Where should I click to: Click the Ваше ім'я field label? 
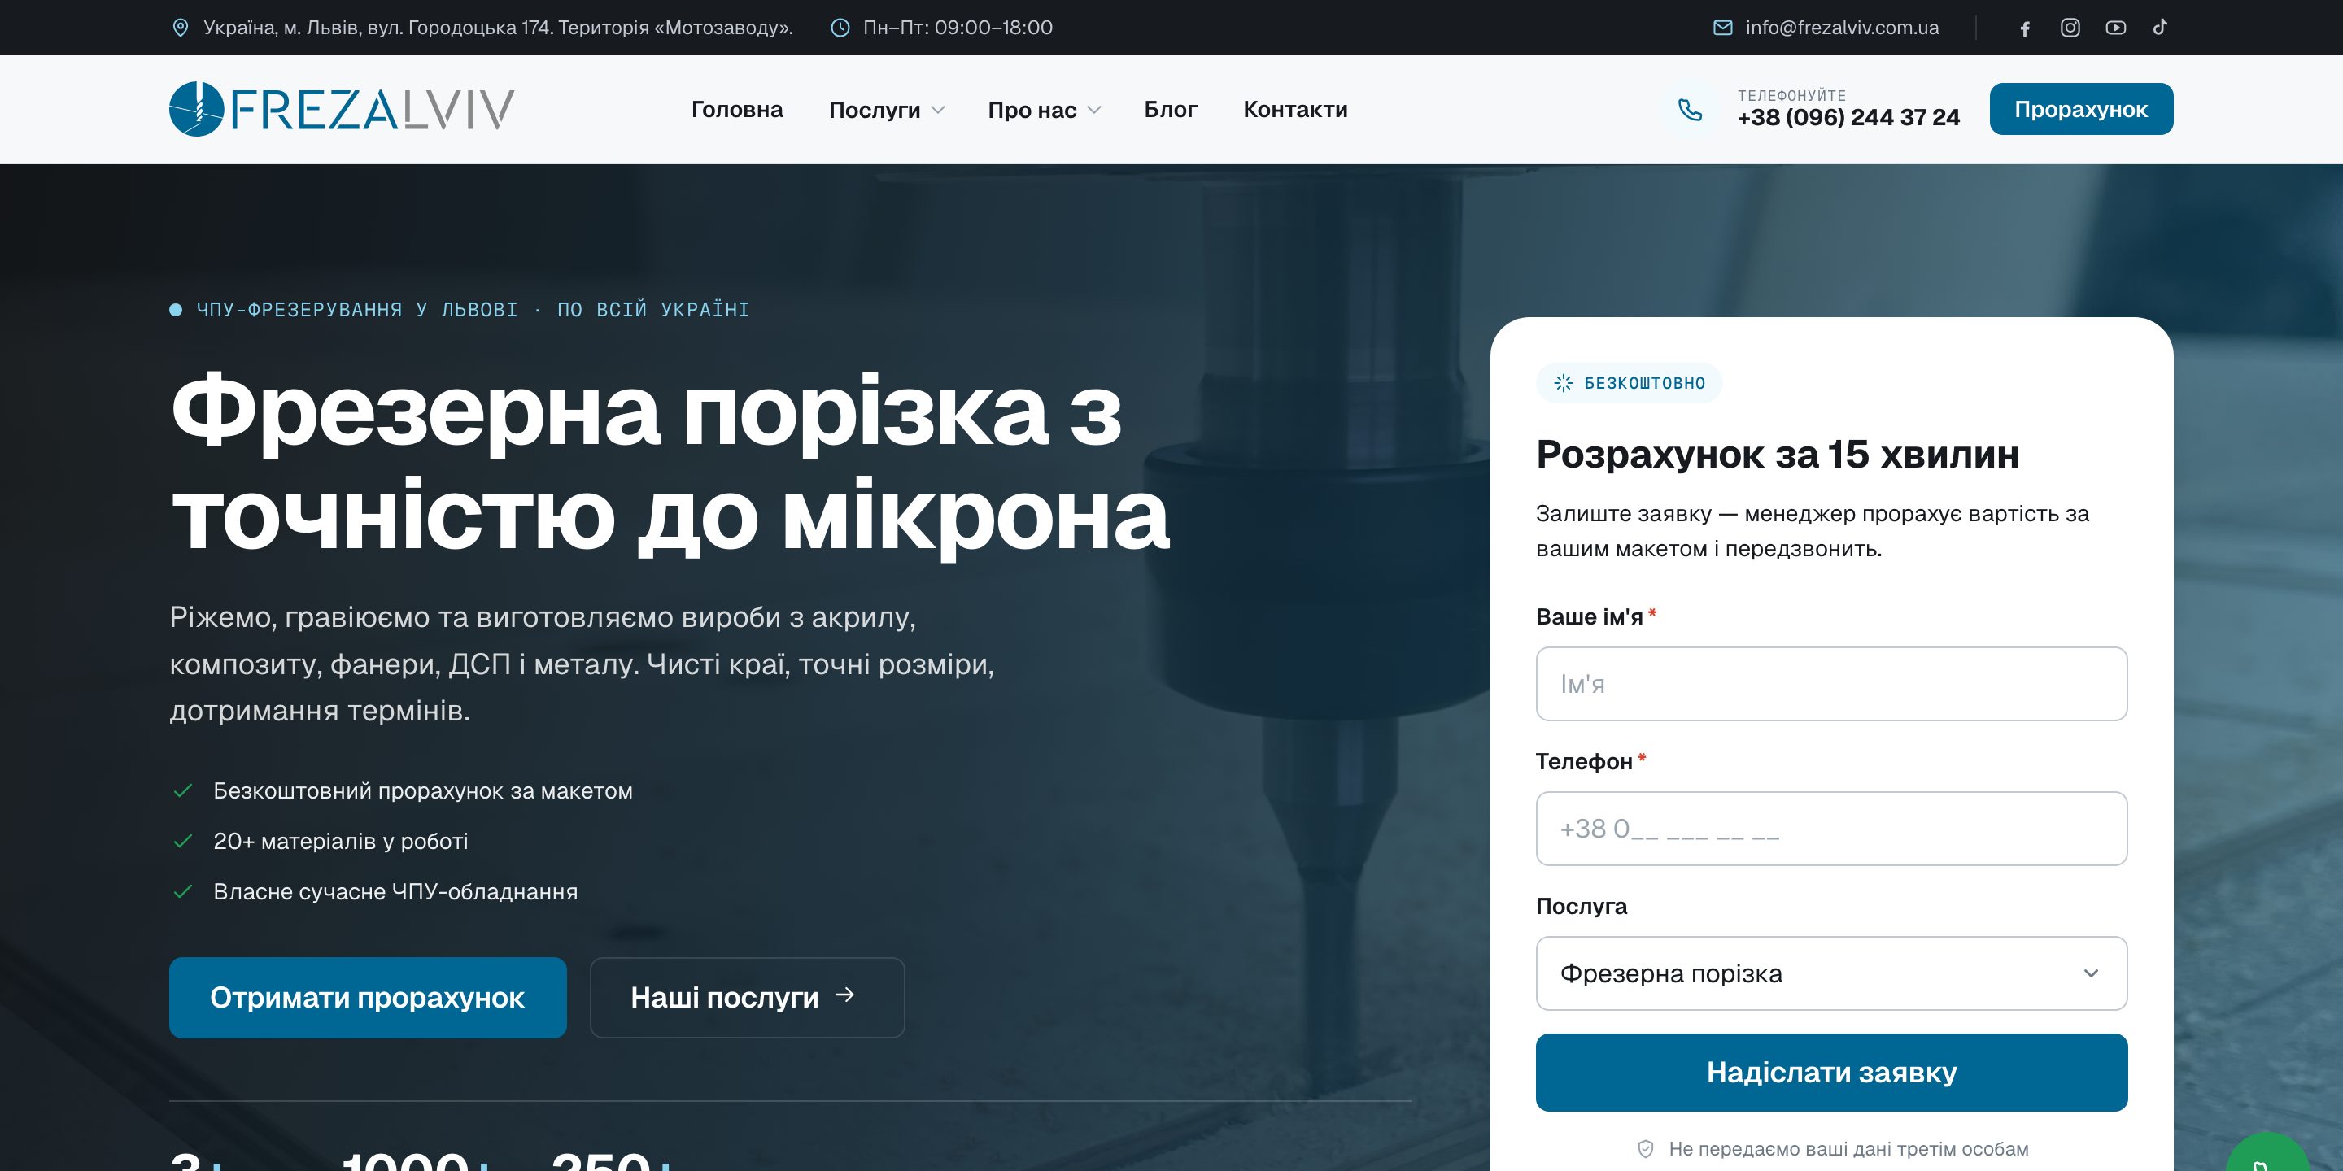pyautogui.click(x=1589, y=616)
